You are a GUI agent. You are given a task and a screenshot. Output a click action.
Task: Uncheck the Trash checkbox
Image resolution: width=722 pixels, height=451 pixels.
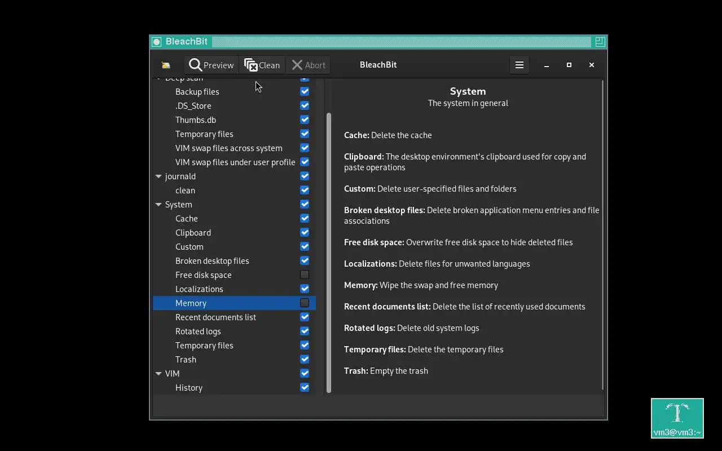[x=305, y=359]
